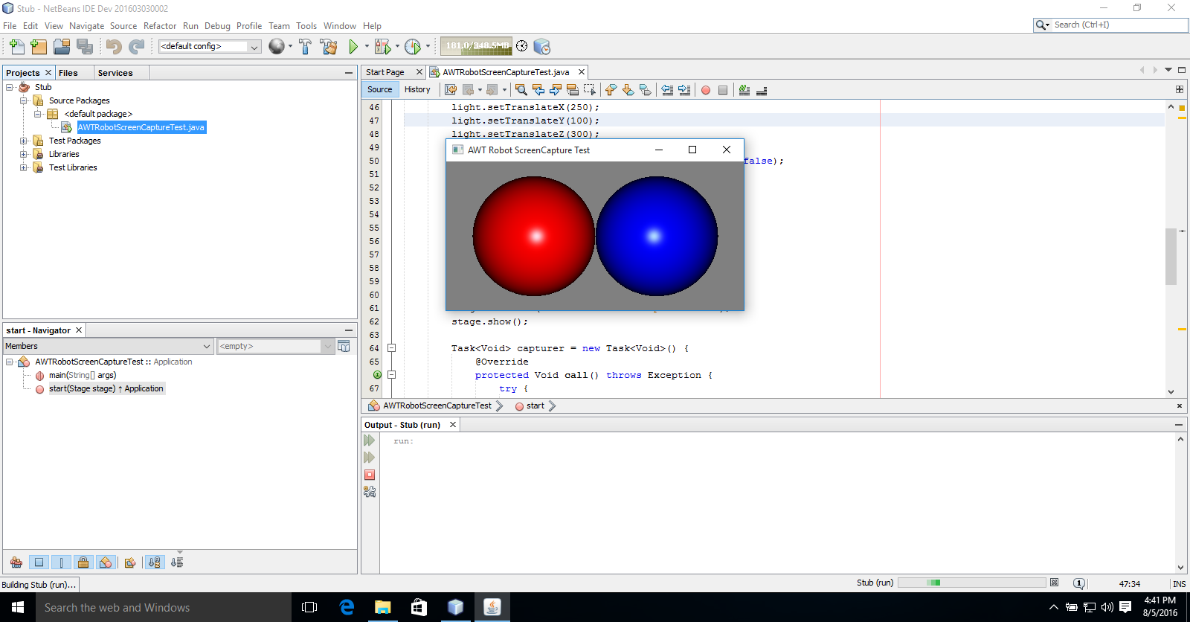Screen dimensions: 1190x622
Task: Select AWTRobotScreenCaptureTest.java in Projects tree
Action: coord(141,127)
